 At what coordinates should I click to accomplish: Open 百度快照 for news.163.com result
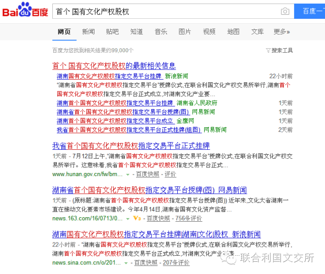158,218
